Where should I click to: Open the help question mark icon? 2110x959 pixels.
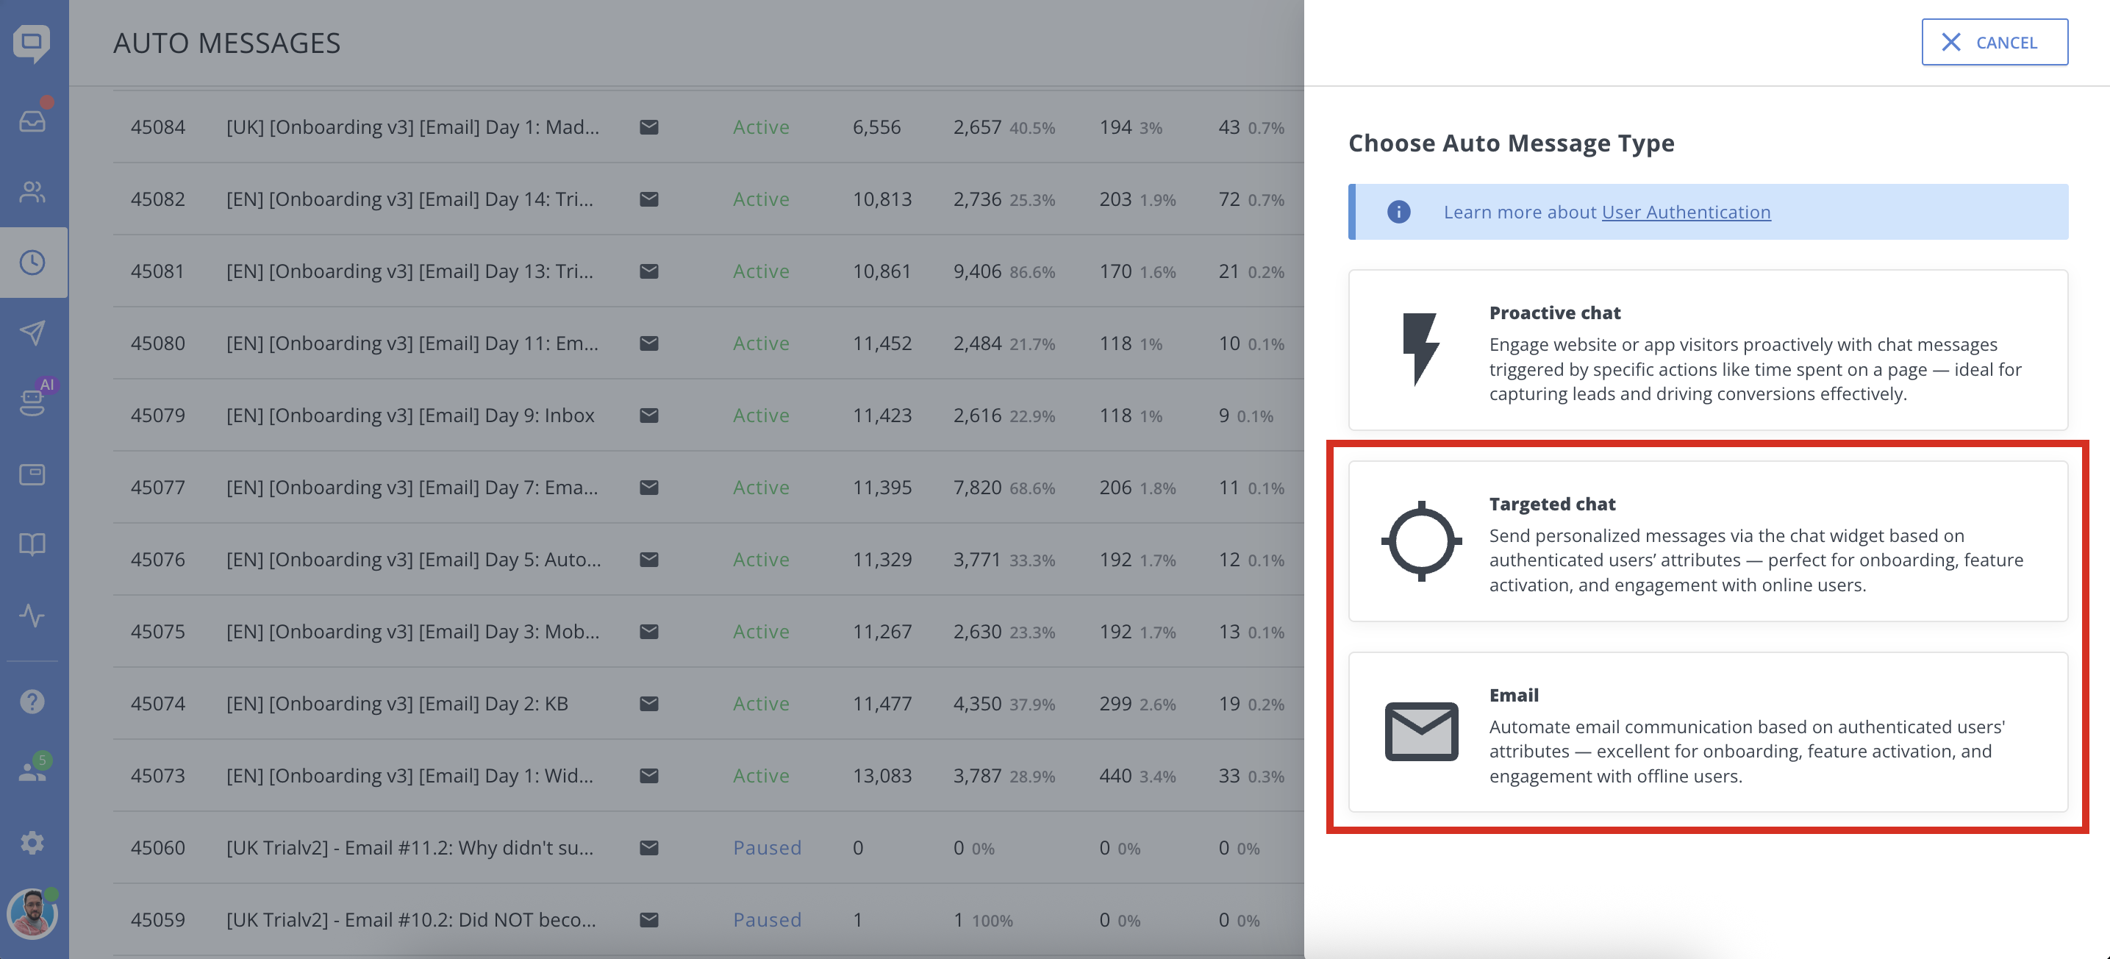(x=33, y=702)
